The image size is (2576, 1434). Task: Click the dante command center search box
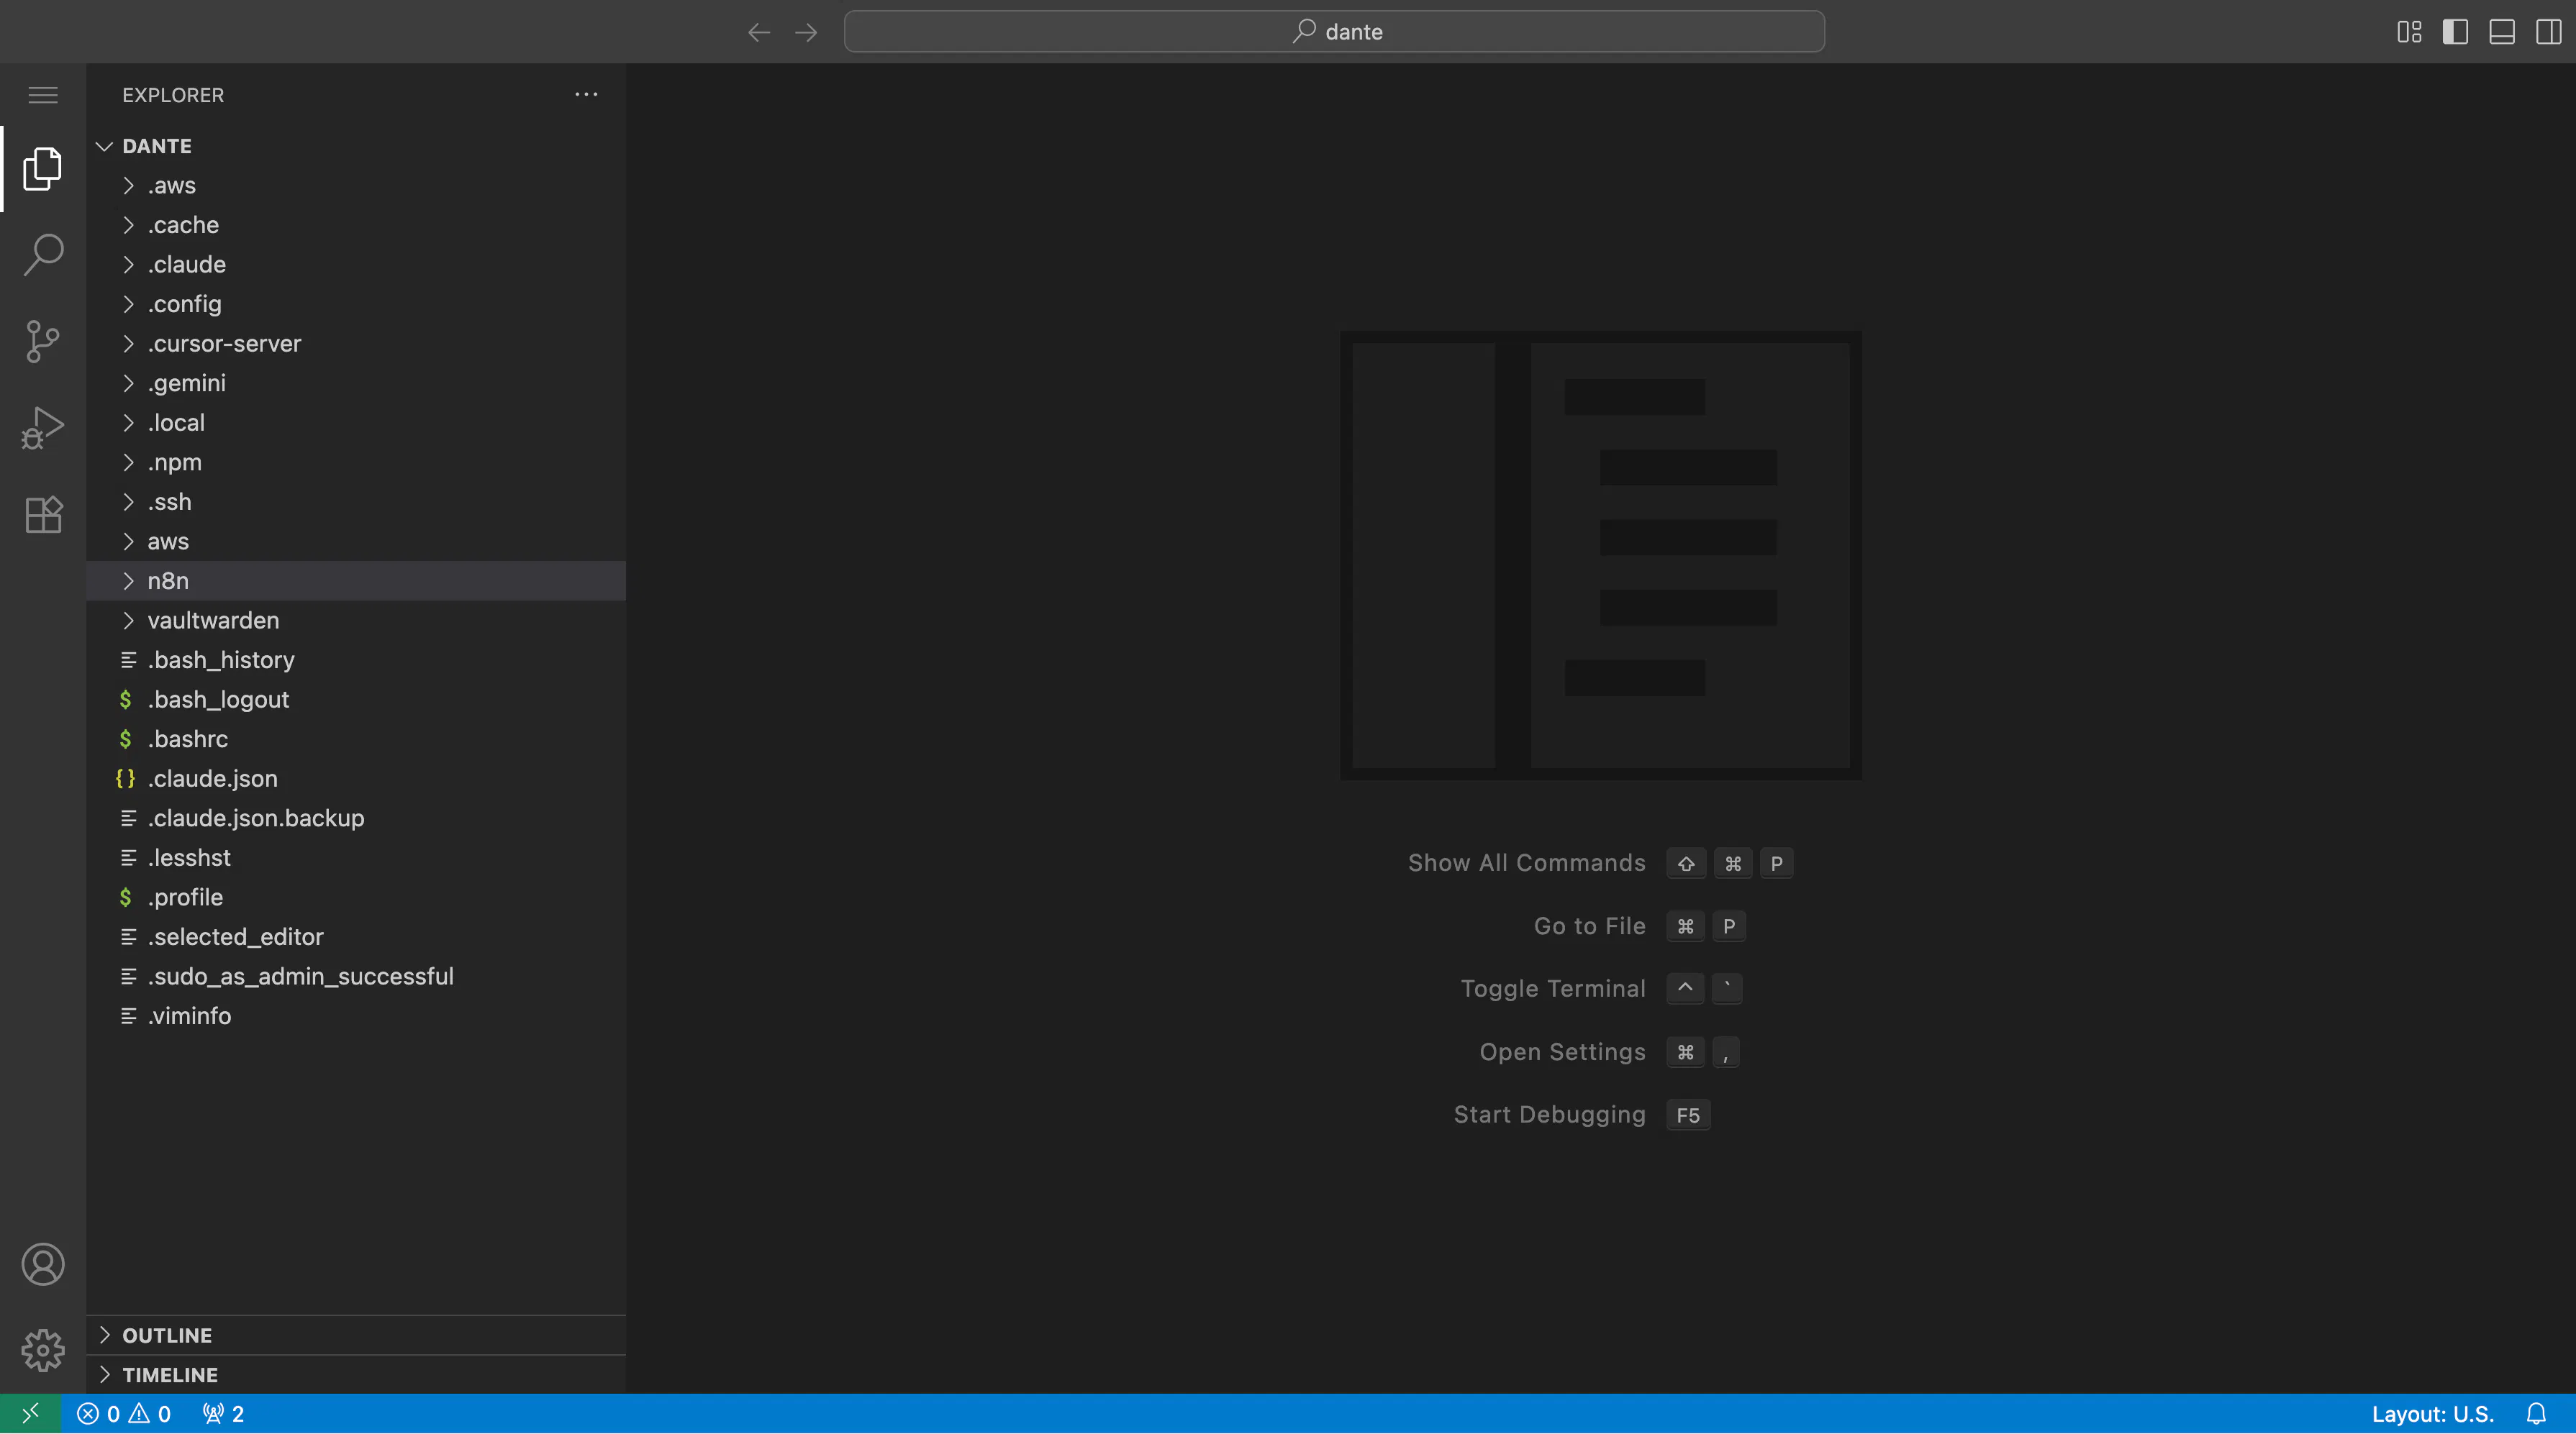click(1334, 32)
